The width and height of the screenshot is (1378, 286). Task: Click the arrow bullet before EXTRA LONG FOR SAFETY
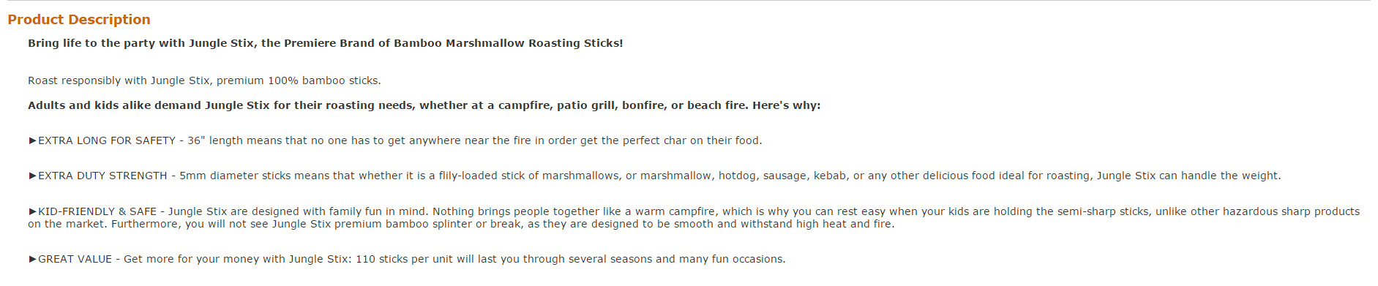[33, 140]
